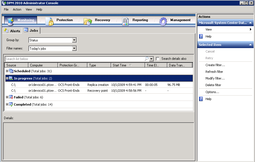The image size is (255, 162).
Task: Click Create filter... action
Action: (x=215, y=65)
